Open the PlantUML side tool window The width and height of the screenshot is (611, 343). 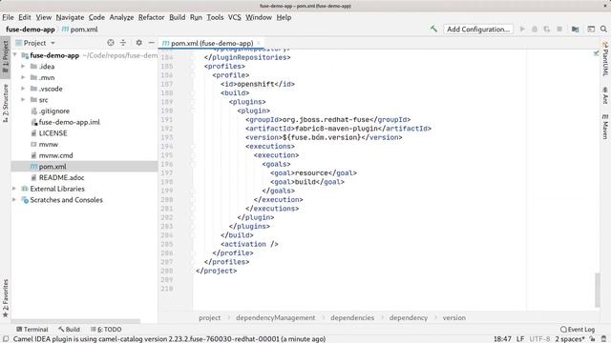[605, 59]
